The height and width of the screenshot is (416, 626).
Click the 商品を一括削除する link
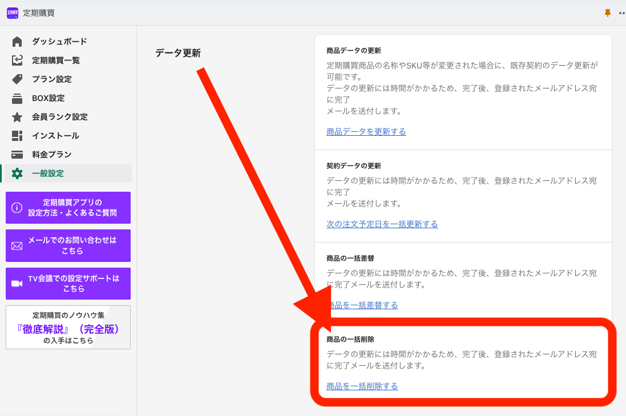tap(362, 386)
